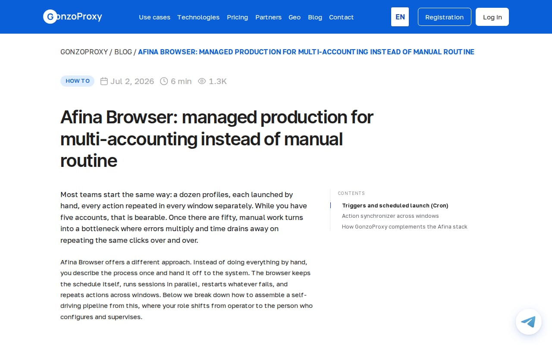Viewport: 552px width, 345px height.
Task: Click the CONTENTS heading label
Action: [x=351, y=193]
